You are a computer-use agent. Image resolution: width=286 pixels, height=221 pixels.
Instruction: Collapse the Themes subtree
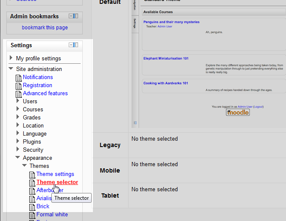click(x=25, y=166)
